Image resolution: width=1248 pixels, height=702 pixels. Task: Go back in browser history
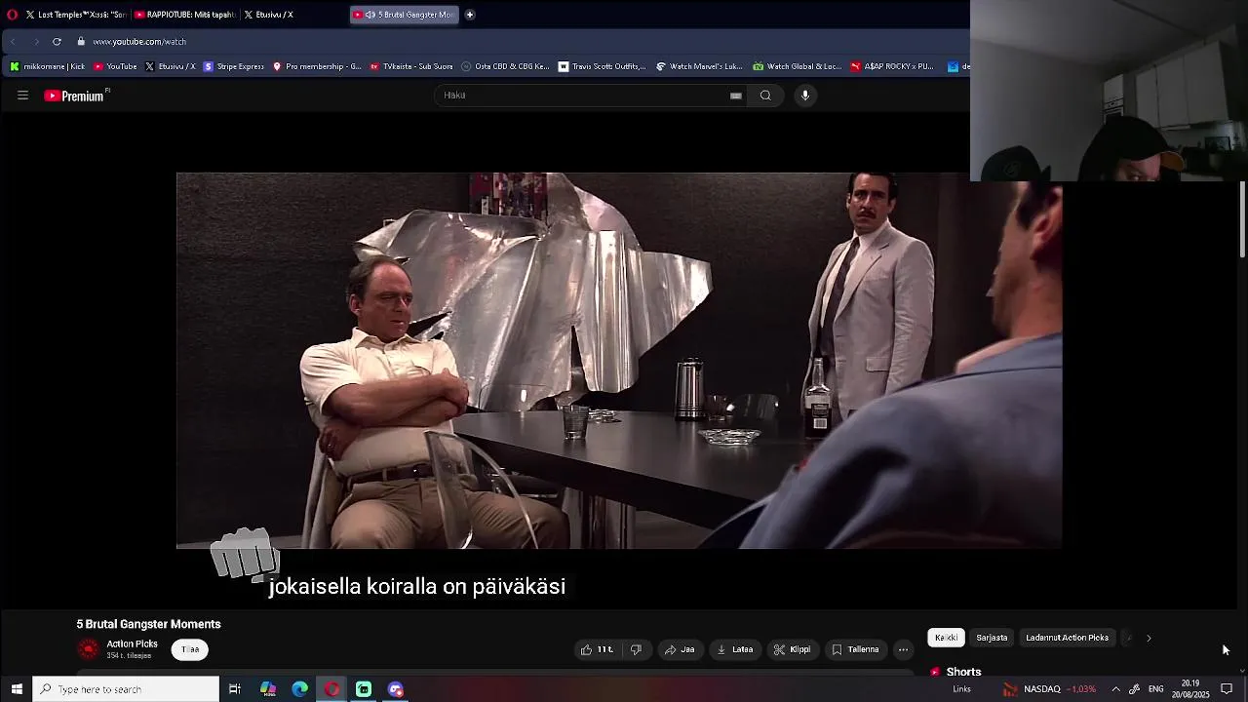pos(13,42)
